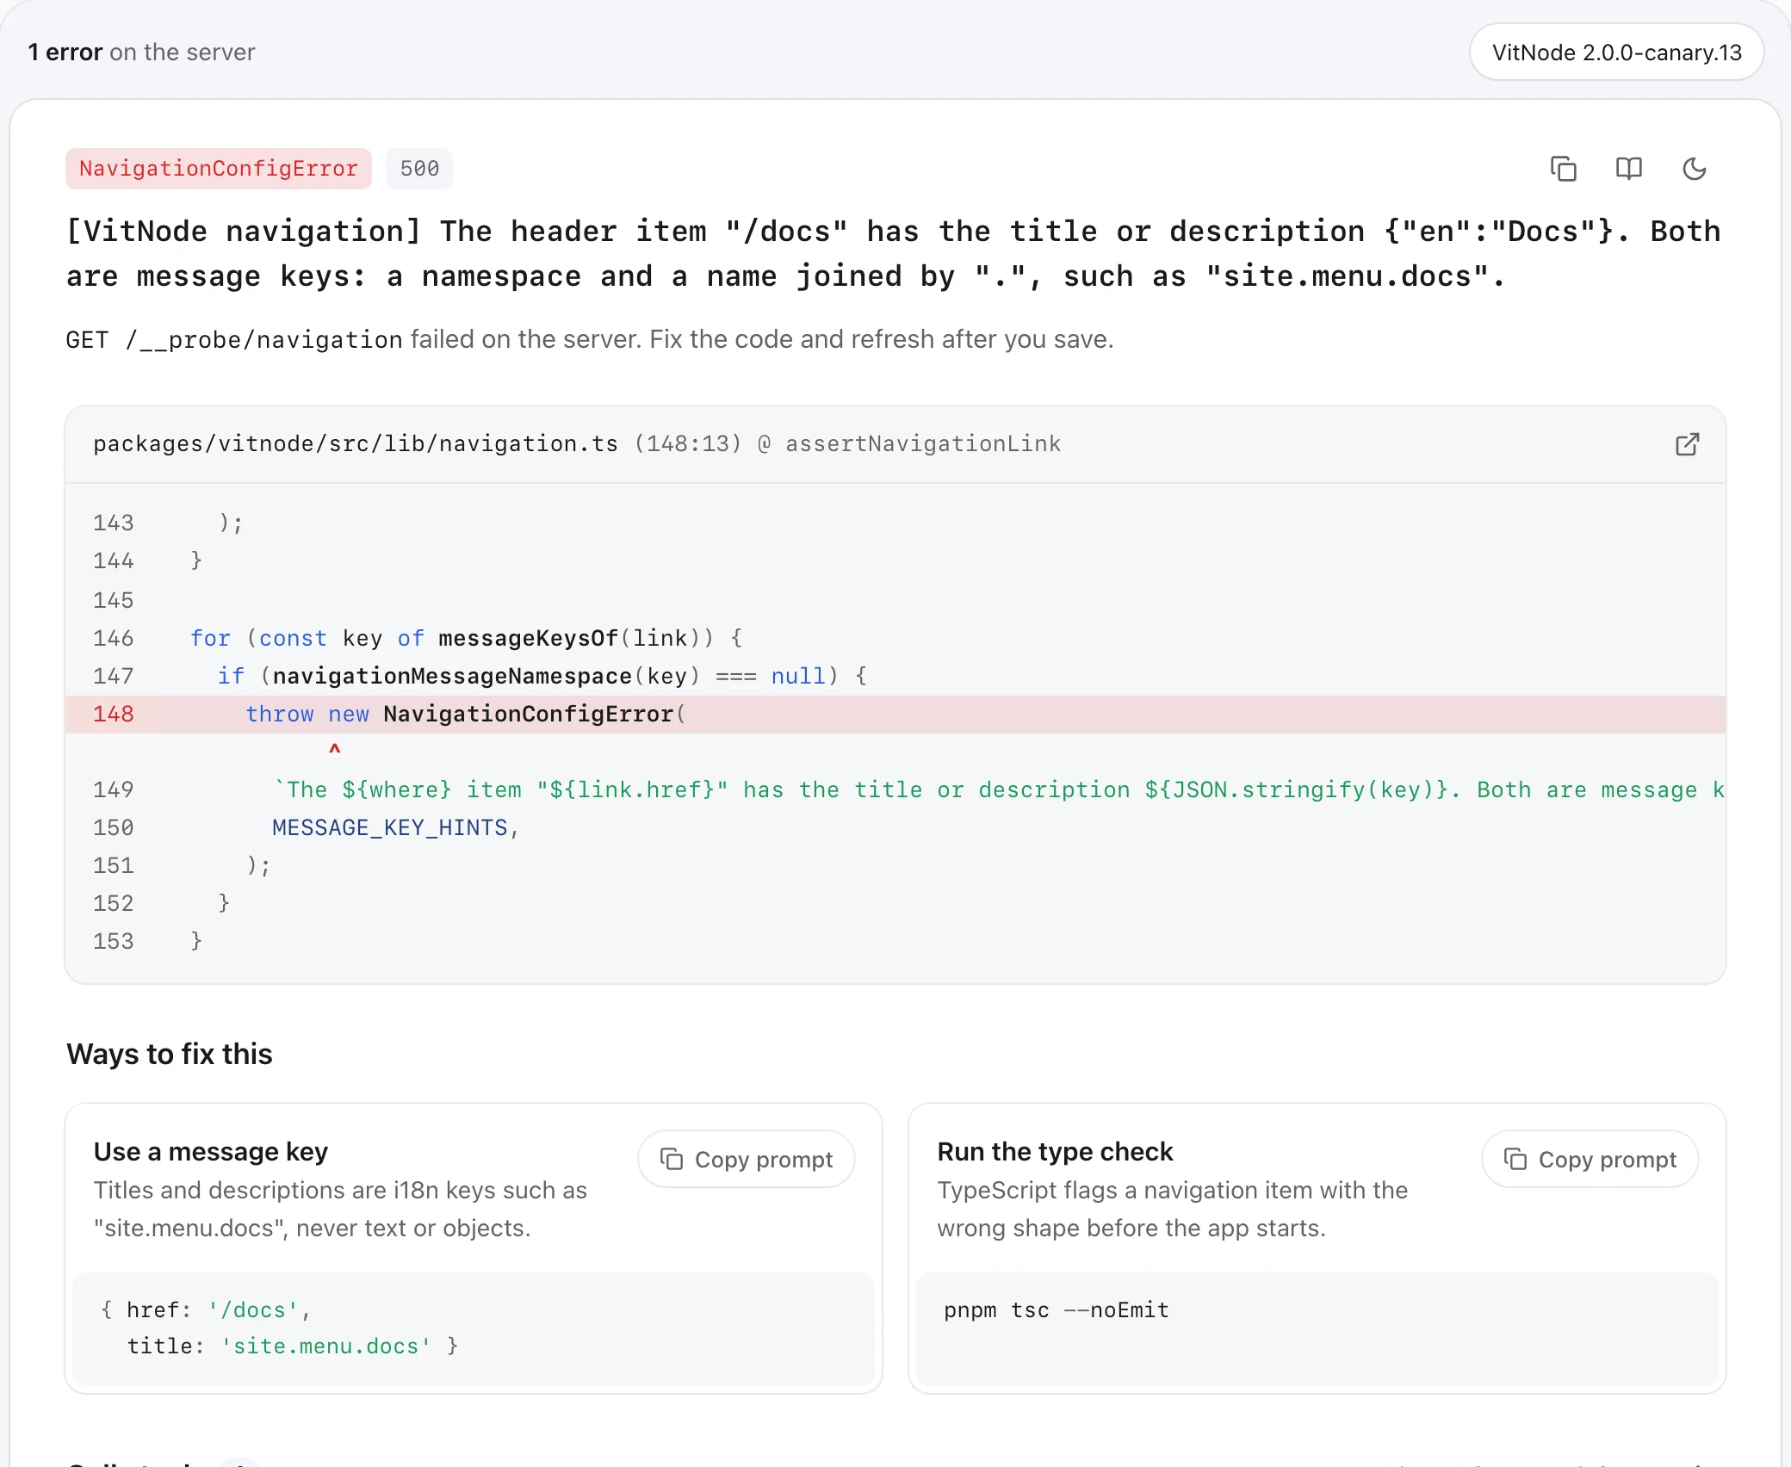Click the VitNode 2.0.0-canary.13 version badge
The height and width of the screenshot is (1467, 1791).
[1616, 53]
